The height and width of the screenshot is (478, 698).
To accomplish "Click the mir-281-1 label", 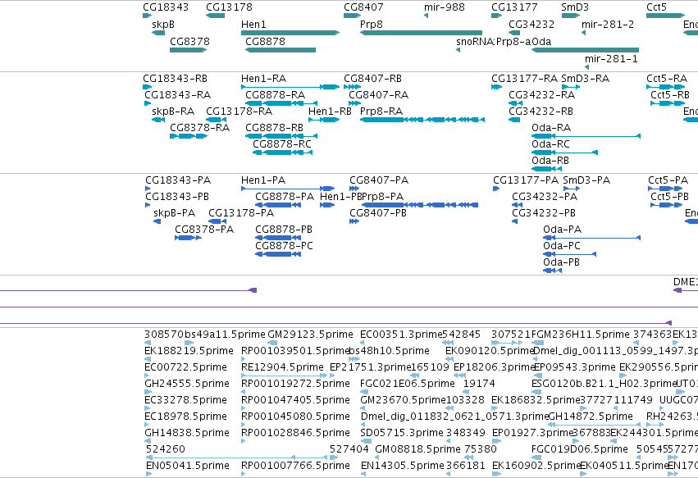I will pyautogui.click(x=611, y=59).
